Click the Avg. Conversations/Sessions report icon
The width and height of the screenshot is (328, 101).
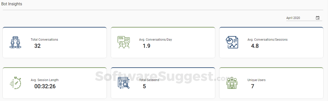tap(232, 42)
